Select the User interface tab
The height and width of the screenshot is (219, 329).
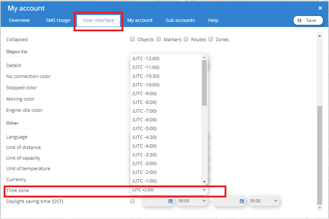click(98, 20)
